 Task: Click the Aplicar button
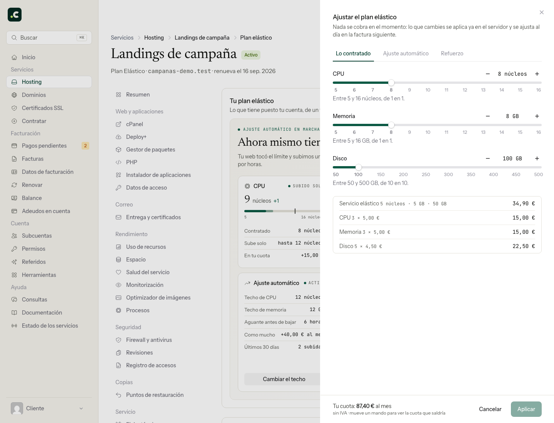pos(526,409)
